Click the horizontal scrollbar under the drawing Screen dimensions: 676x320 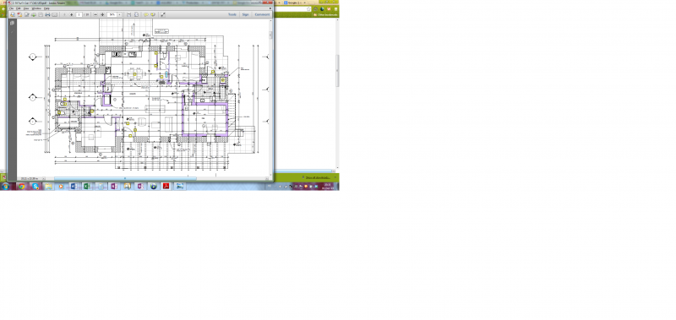coord(125,178)
